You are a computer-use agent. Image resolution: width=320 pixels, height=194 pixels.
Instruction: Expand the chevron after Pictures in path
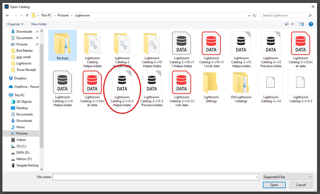pos(72,15)
